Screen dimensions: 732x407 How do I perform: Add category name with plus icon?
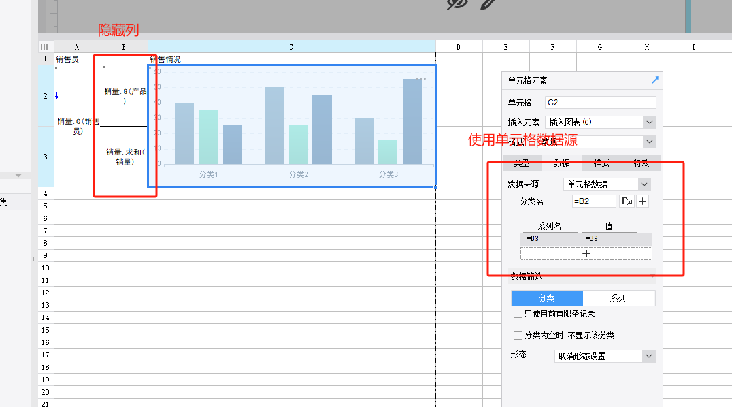(643, 201)
